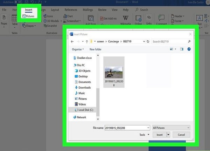Click the up-one-level arrow in the dialog
The height and width of the screenshot is (151, 210).
[86, 42]
